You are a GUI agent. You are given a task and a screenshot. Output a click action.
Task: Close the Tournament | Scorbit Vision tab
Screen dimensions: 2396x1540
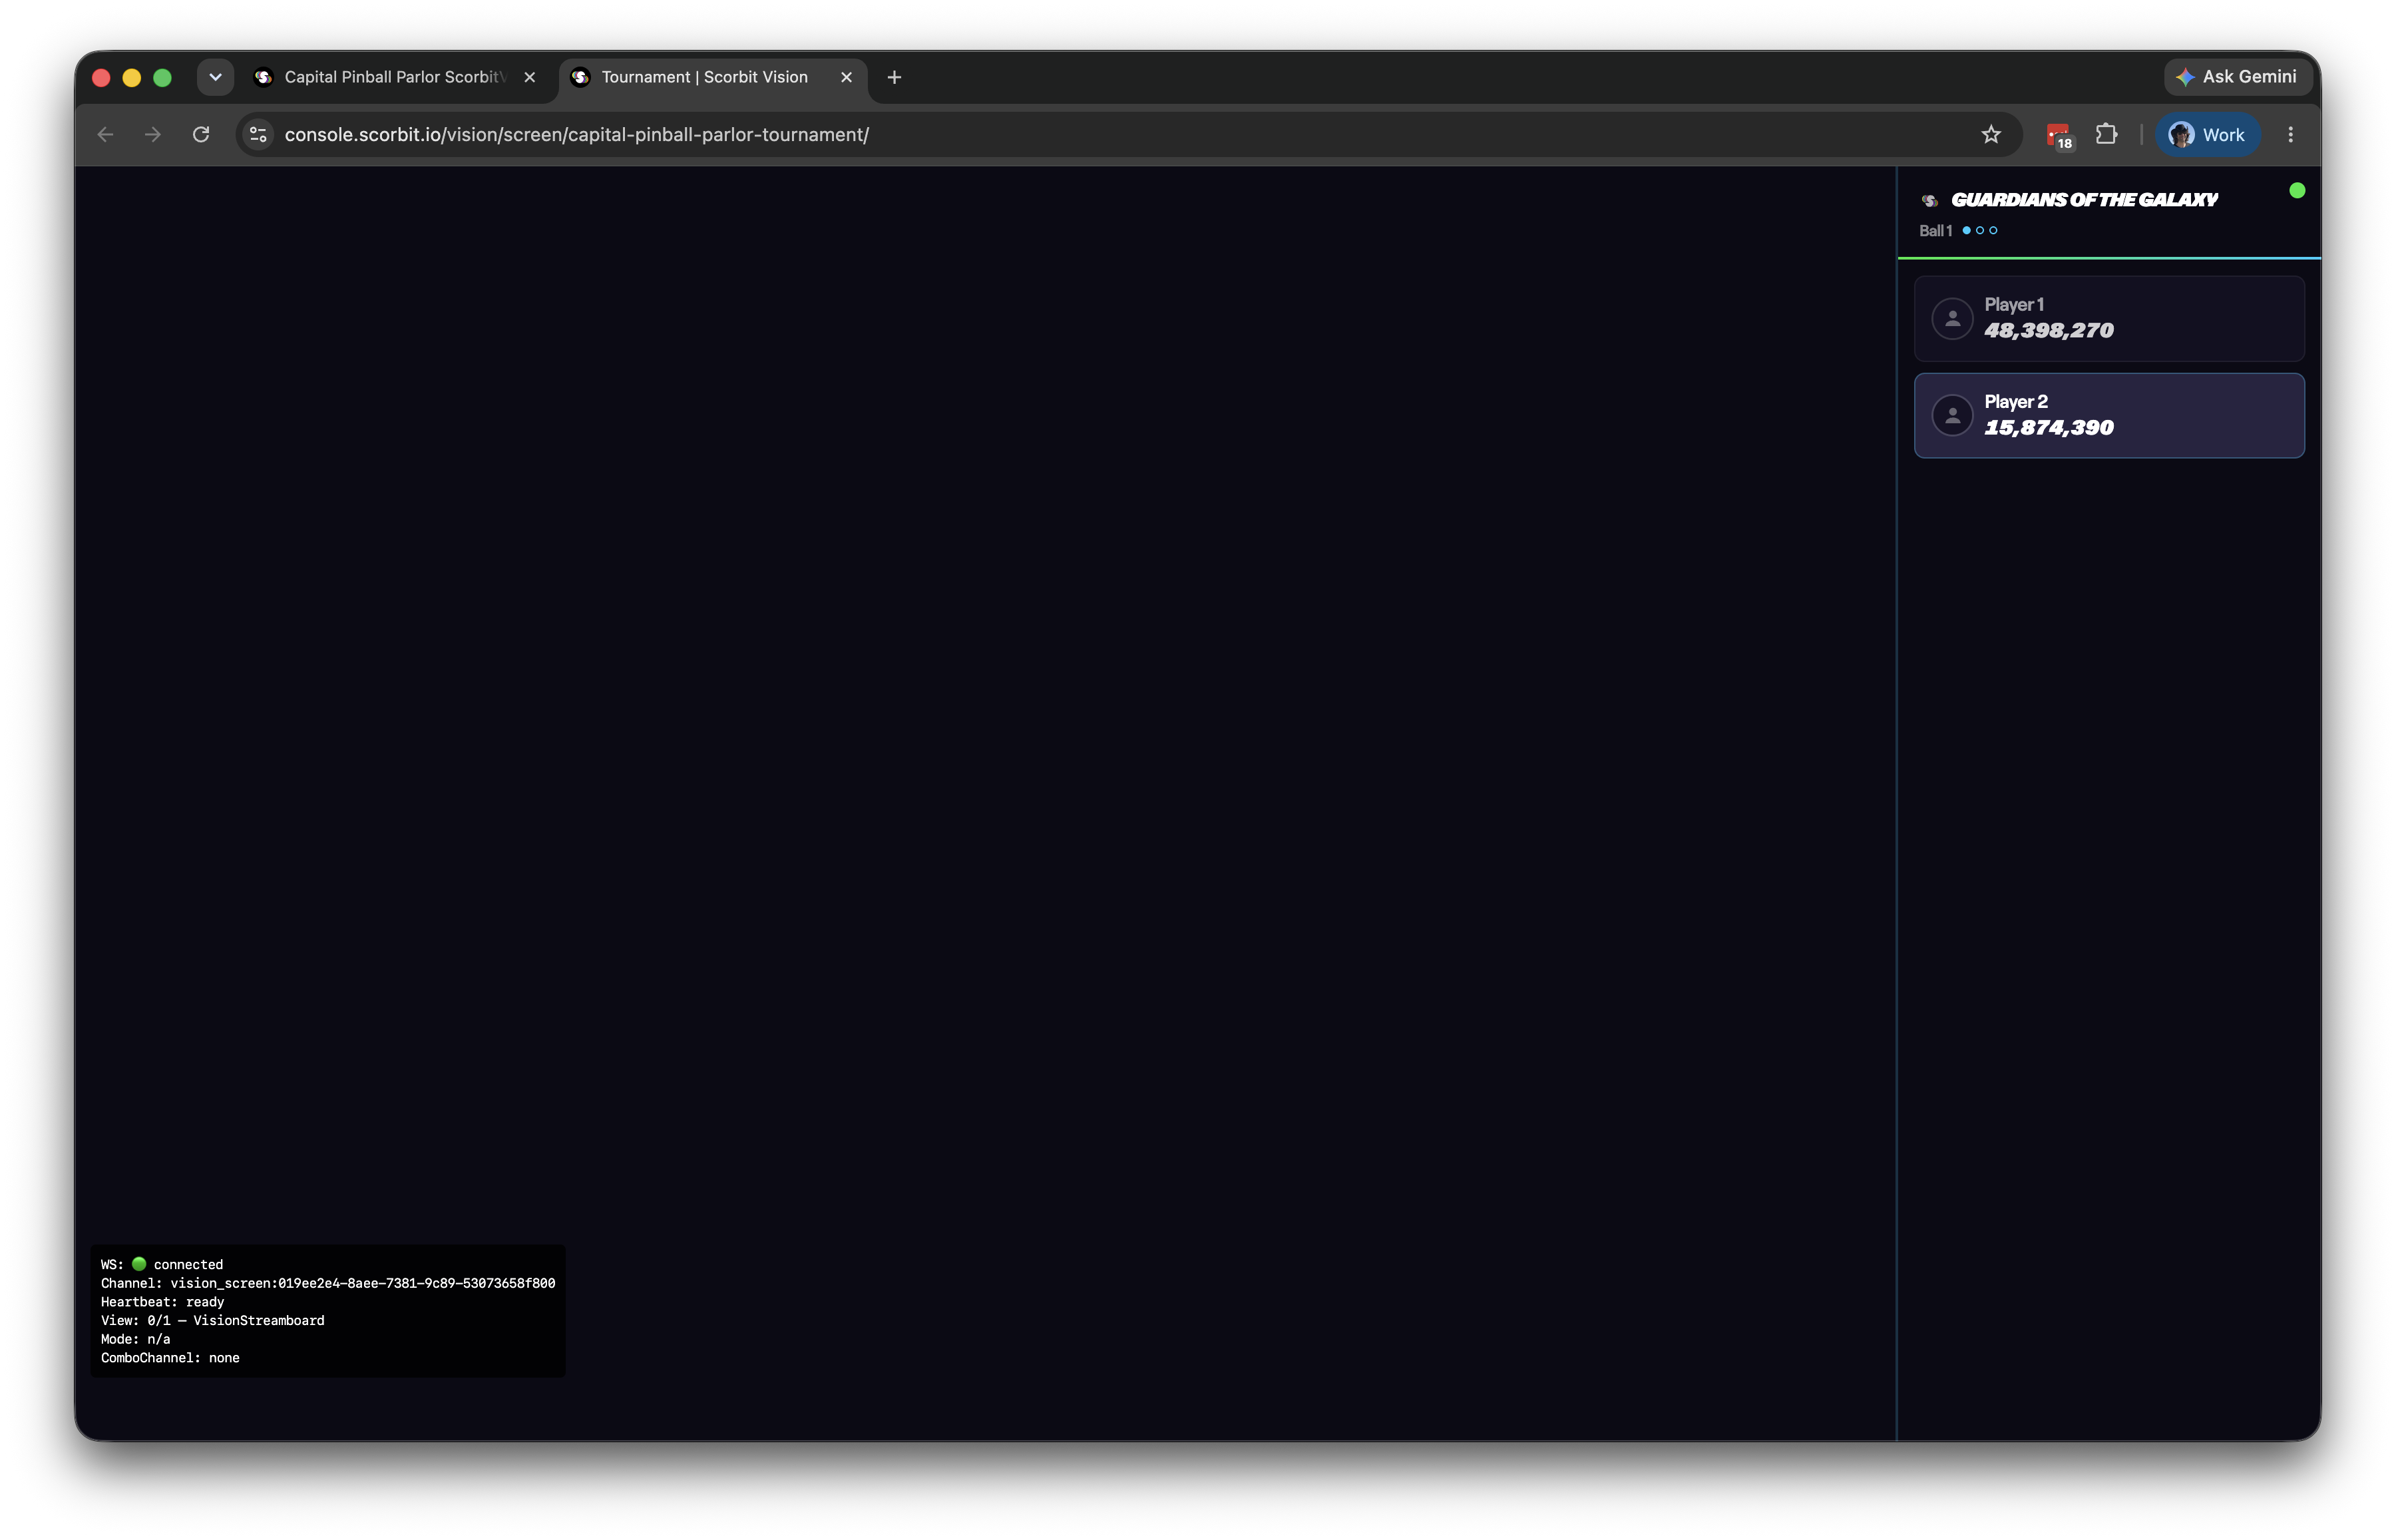(846, 77)
